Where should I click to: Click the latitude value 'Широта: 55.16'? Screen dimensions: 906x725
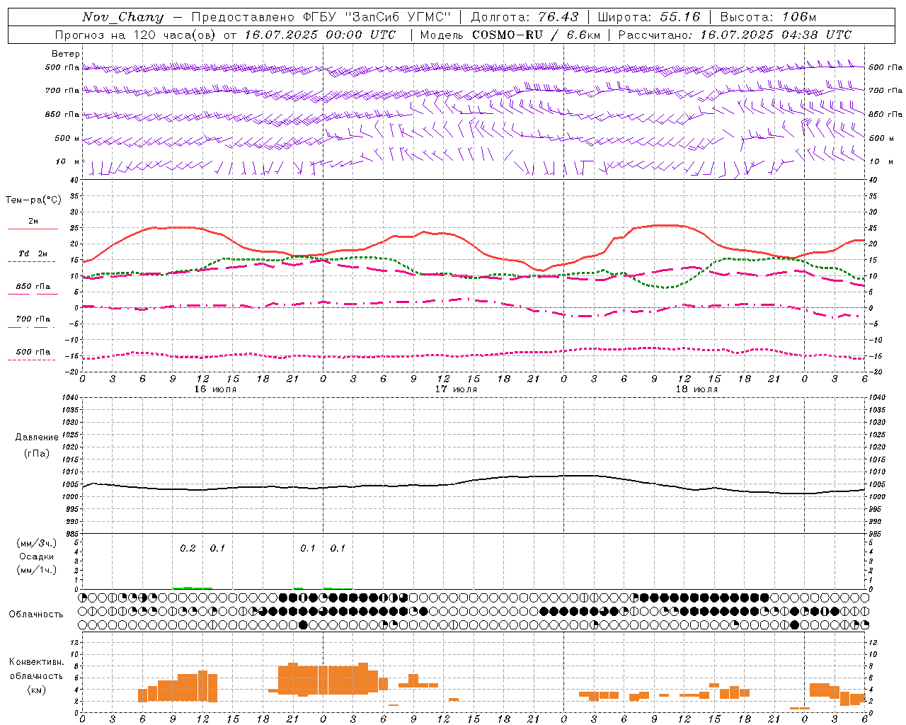pyautogui.click(x=648, y=17)
